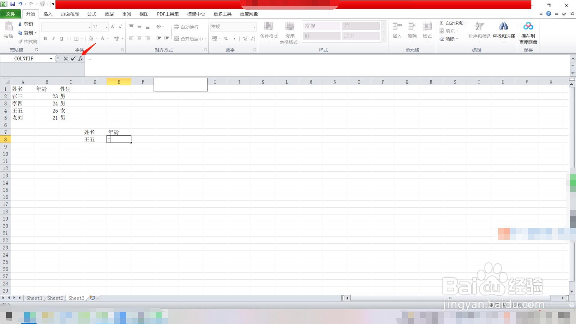The height and width of the screenshot is (324, 576).
Task: Switch to the 公式 tab
Action: point(92,14)
